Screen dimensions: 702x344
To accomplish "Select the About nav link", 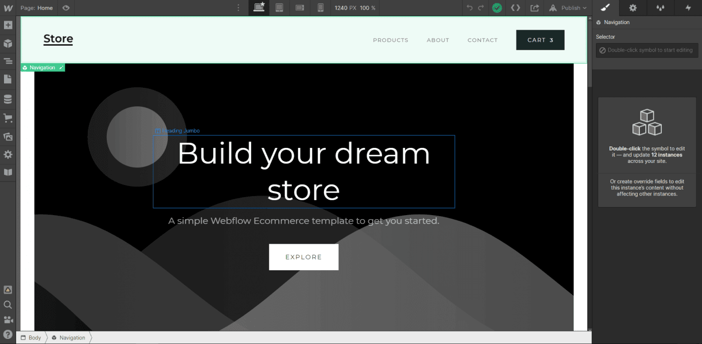I will (438, 40).
